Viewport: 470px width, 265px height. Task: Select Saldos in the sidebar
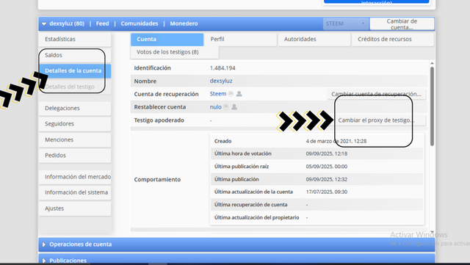pyautogui.click(x=75, y=55)
